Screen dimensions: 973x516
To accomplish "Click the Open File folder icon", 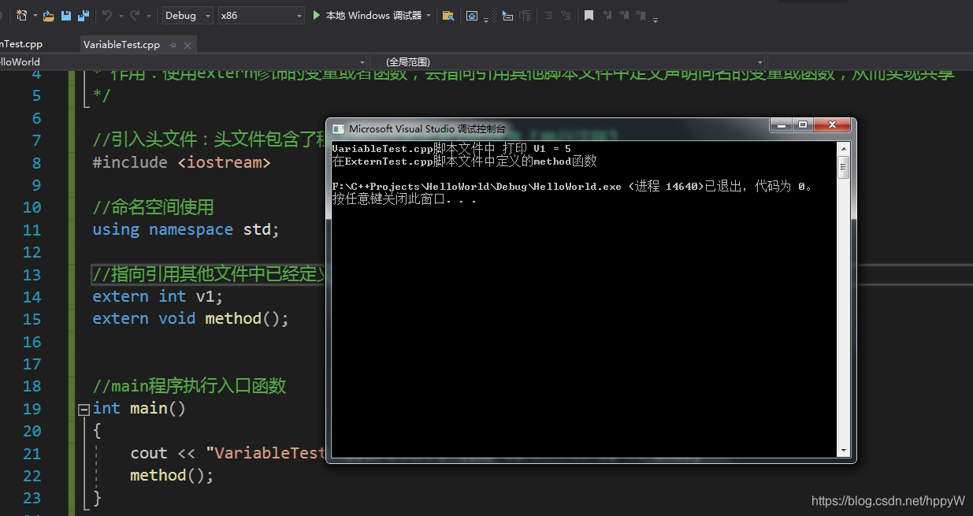I will [x=48, y=15].
